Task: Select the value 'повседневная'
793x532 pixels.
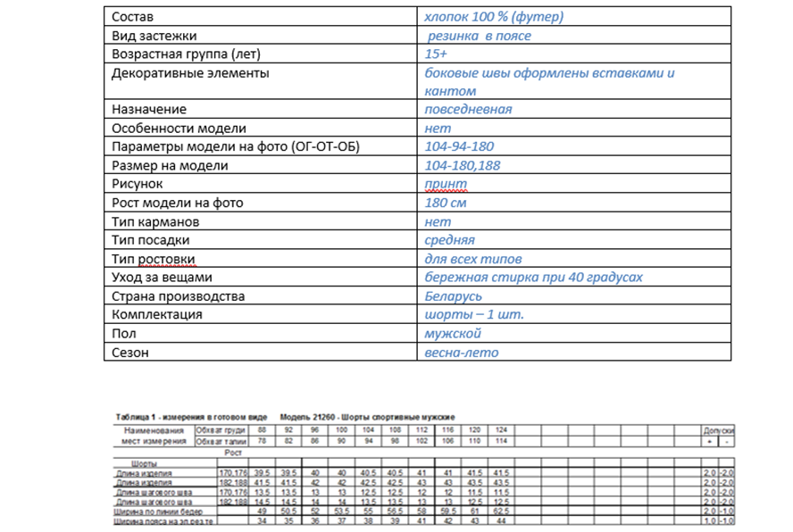Action: point(468,109)
